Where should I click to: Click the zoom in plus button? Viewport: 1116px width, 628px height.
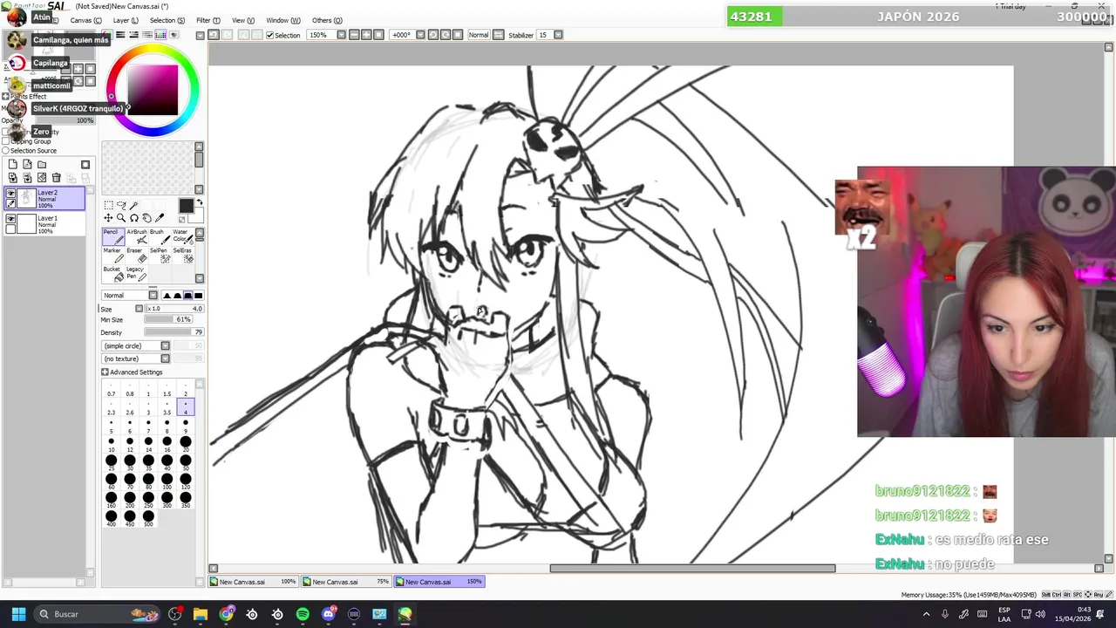click(x=366, y=35)
